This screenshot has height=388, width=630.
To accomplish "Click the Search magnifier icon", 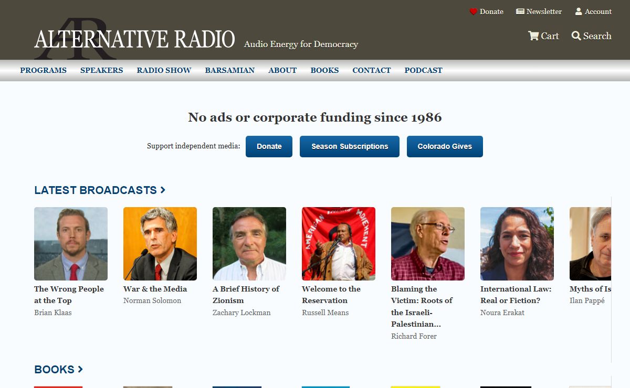I will [576, 36].
